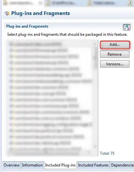Open the Overview tab
134x172 pixels.
11,165
